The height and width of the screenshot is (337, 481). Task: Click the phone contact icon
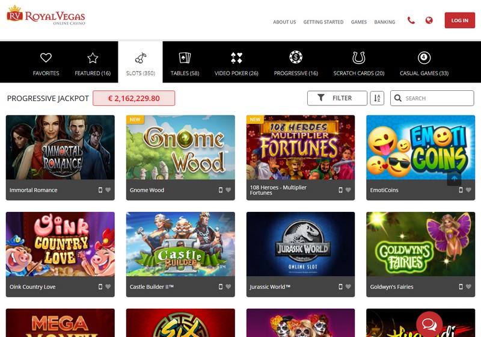(411, 20)
